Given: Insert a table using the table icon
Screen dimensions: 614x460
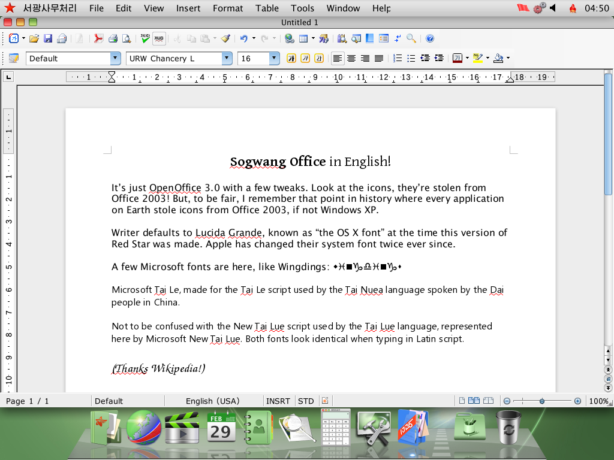Looking at the screenshot, I should pyautogui.click(x=303, y=38).
